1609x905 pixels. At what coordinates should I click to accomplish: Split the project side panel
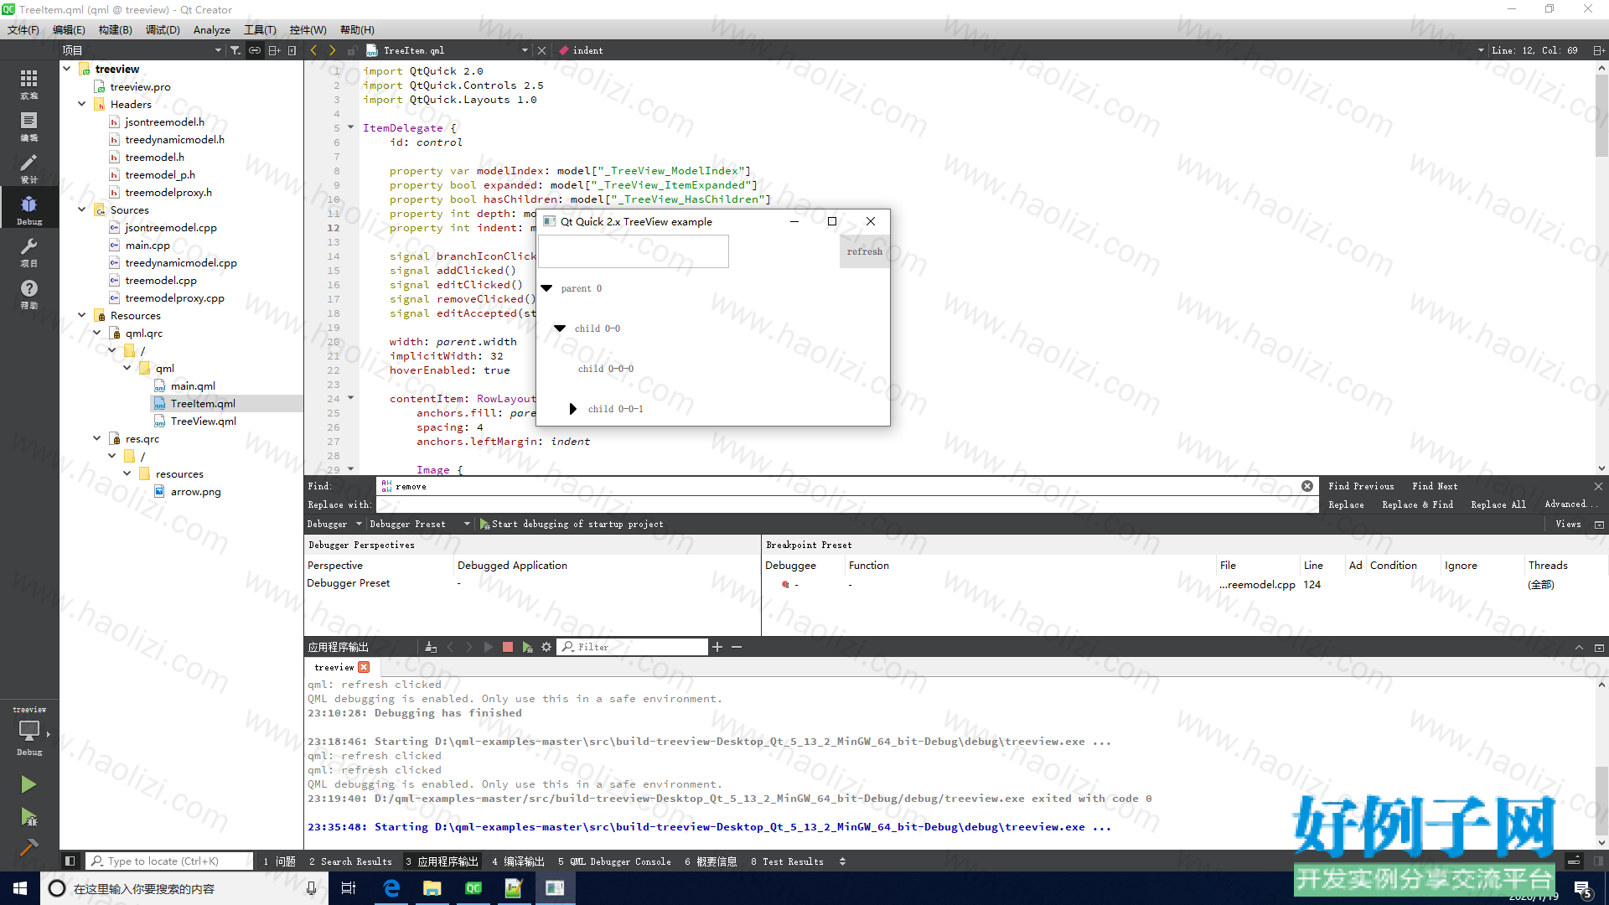coord(274,50)
